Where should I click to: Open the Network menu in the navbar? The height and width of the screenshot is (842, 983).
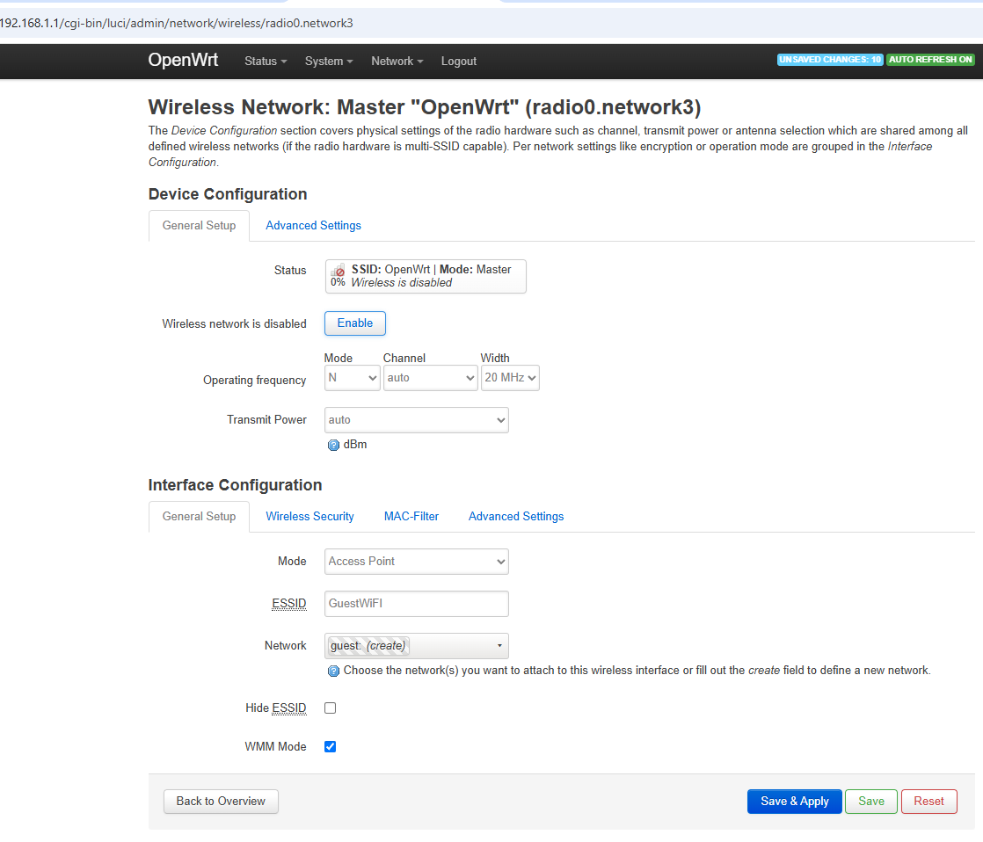pos(397,62)
